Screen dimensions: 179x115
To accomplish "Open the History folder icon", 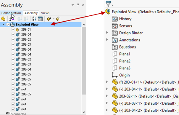I will point(115,19).
